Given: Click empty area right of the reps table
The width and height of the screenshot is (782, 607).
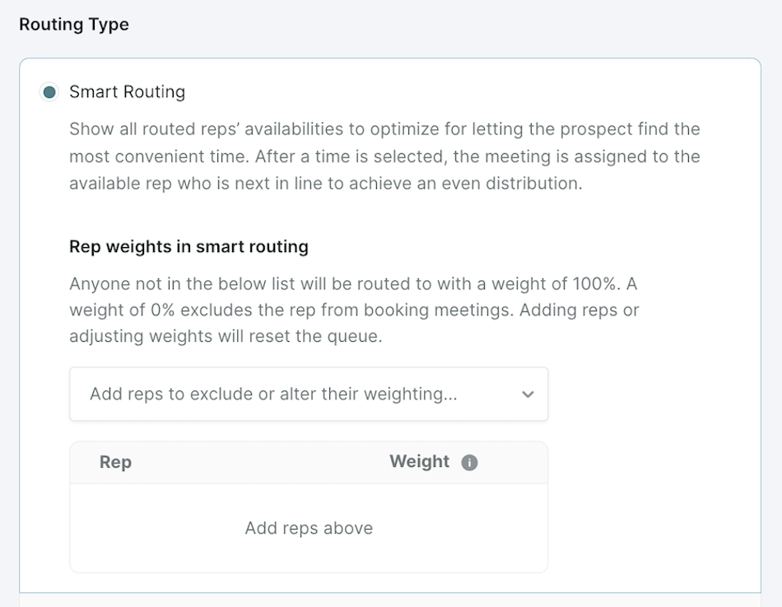Looking at the screenshot, I should pyautogui.click(x=654, y=507).
